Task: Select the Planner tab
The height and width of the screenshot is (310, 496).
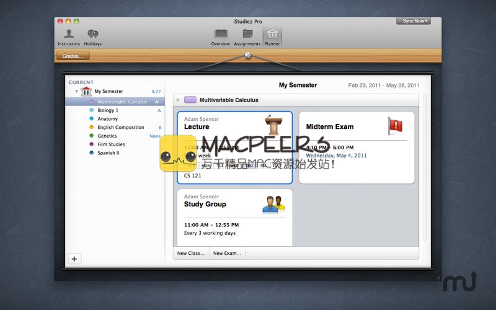Action: (272, 37)
